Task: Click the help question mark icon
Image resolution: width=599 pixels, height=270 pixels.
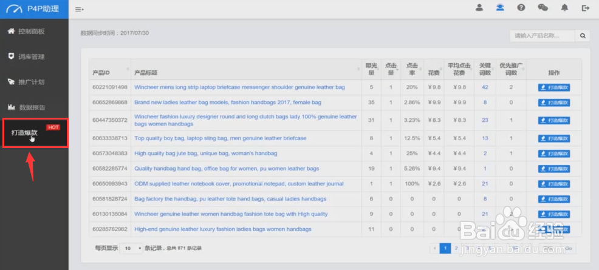Action: (521, 8)
